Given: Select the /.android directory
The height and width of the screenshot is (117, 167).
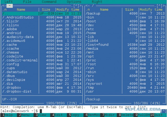Looking at the screenshot, I should 42,33.
